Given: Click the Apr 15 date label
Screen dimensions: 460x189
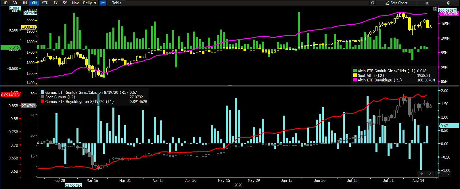Looking at the screenshot, I should 158,180.
